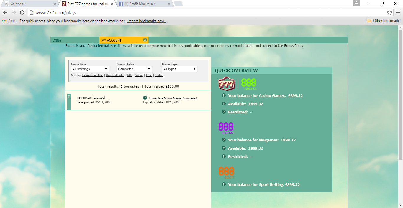Viewport: 403px width, 208px height.
Task: Sort bonuses by Title
Action: [130, 75]
